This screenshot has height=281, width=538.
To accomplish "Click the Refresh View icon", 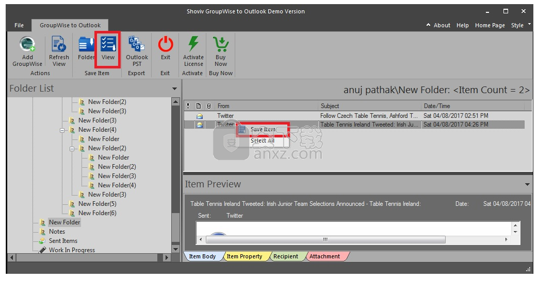I will pyautogui.click(x=59, y=44).
